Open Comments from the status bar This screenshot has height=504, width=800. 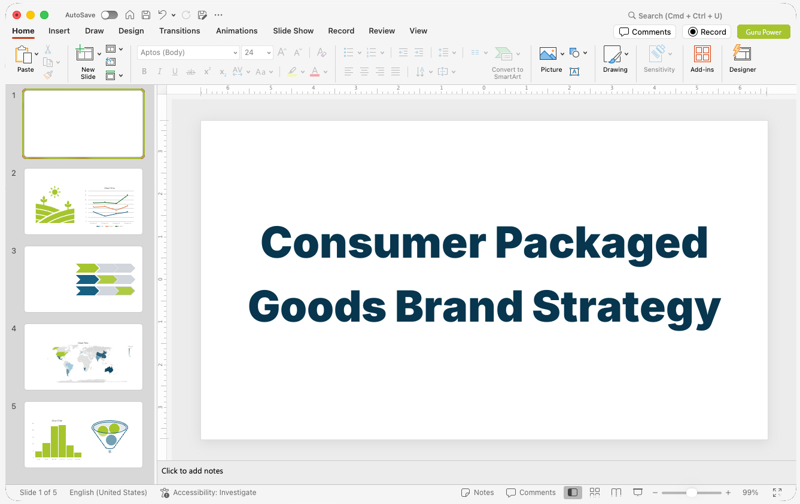coord(531,493)
